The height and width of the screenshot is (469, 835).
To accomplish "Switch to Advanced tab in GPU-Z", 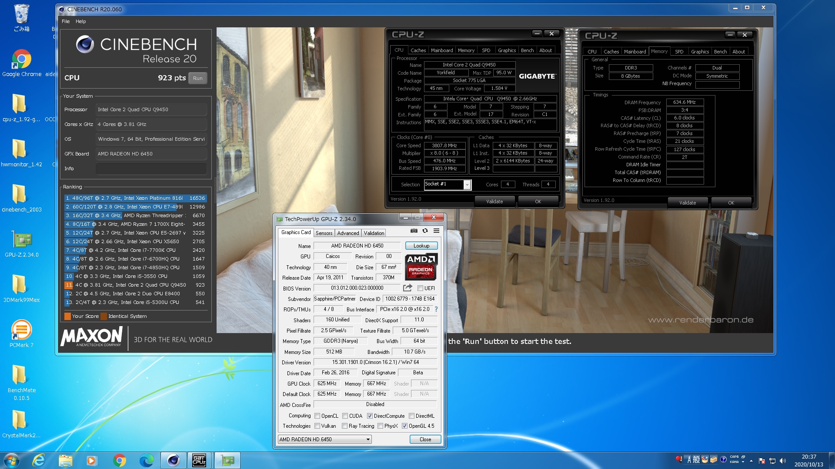I will pos(348,233).
